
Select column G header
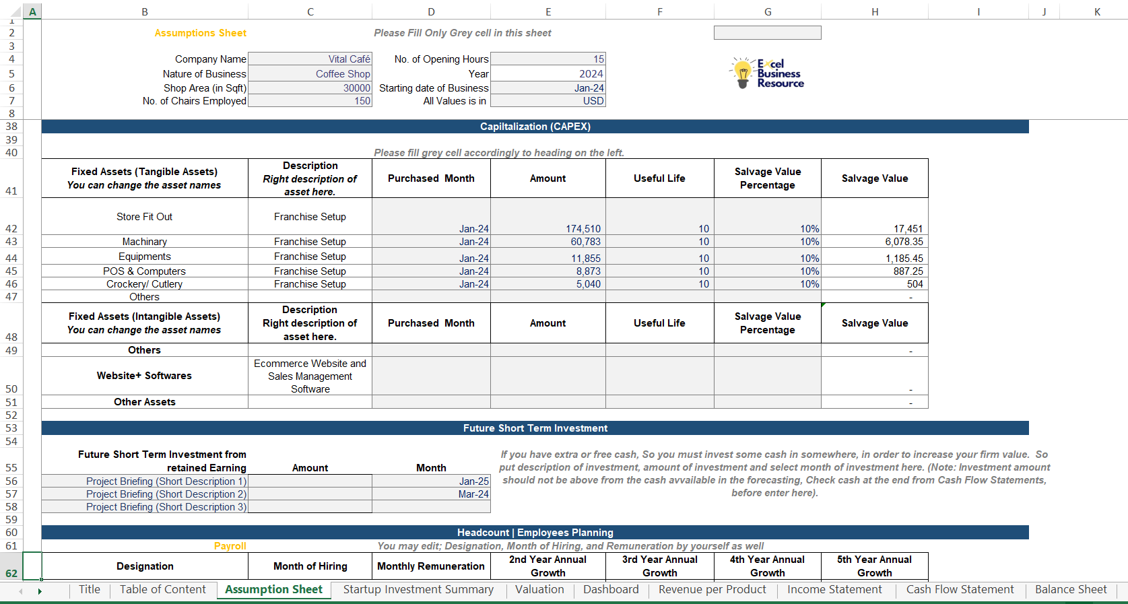point(768,11)
